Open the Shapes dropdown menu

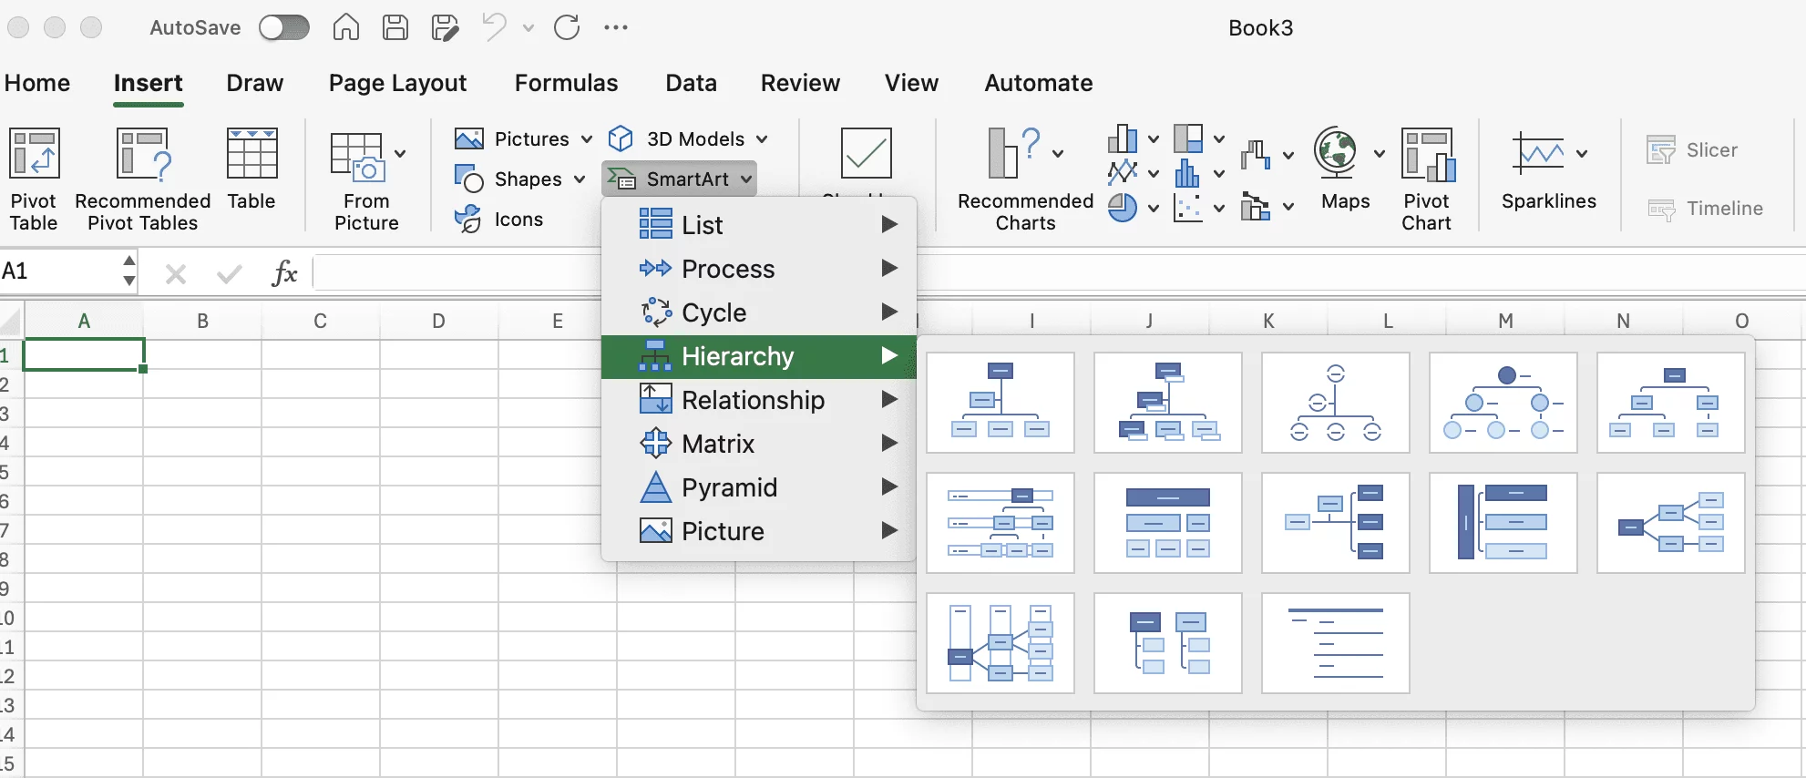pos(580,179)
